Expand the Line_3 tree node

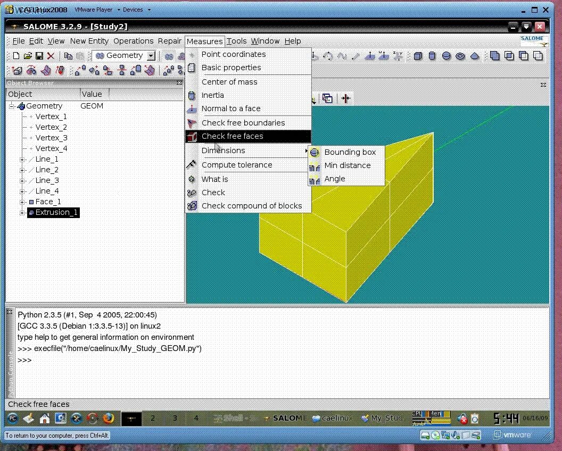coord(22,181)
